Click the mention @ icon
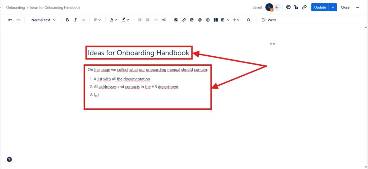This screenshot has width=368, height=169. click(x=200, y=20)
